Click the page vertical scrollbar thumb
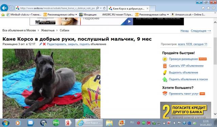The image size is (217, 127). click(215, 51)
